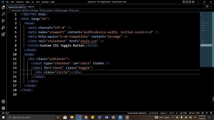Click the VS Code logo icon
214x120 pixels.
coord(2,2)
